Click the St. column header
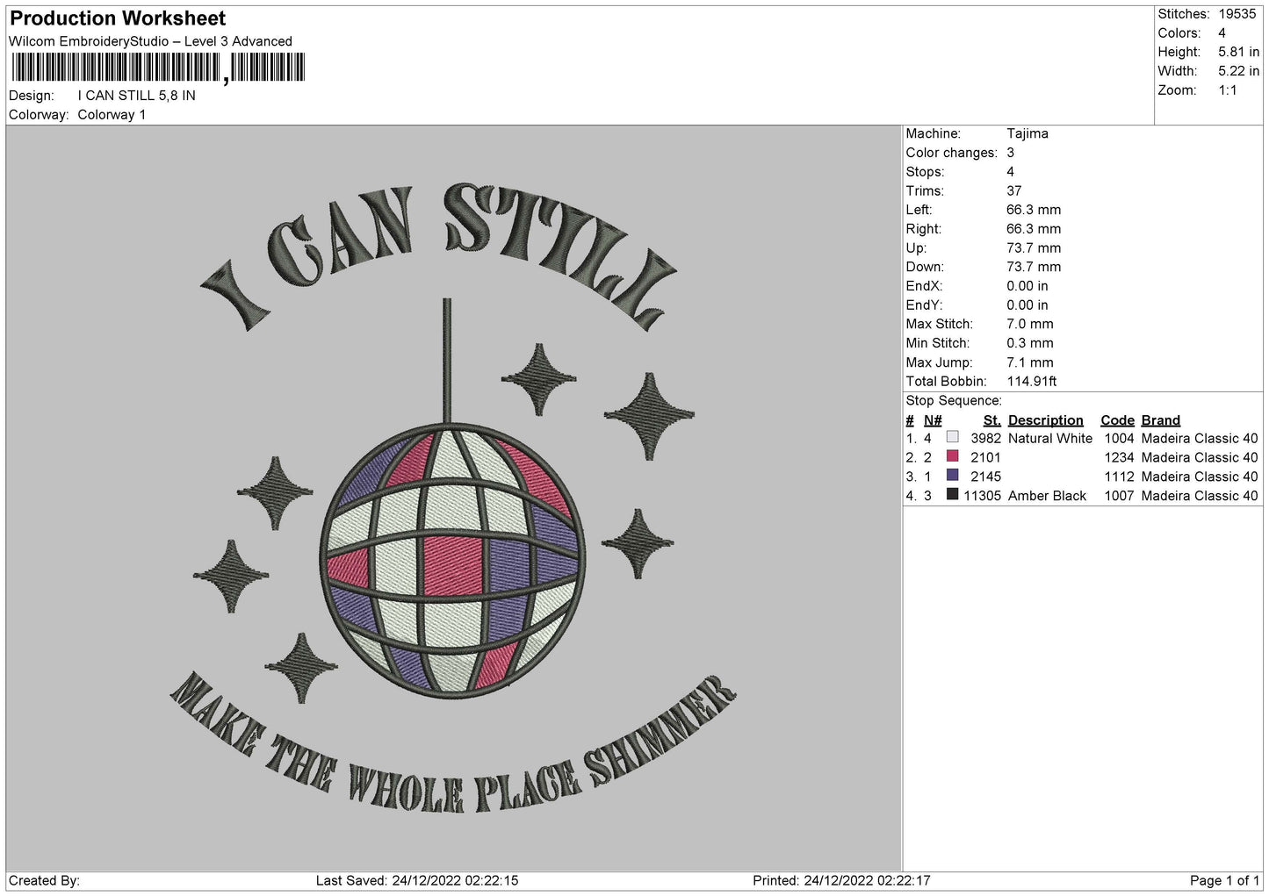 (x=991, y=420)
